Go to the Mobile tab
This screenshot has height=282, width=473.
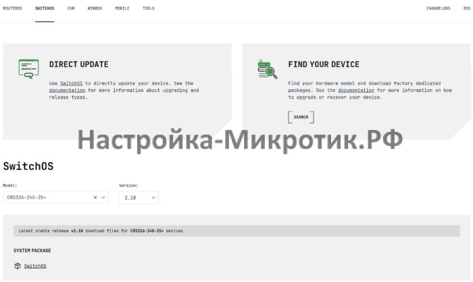pyautogui.click(x=122, y=9)
